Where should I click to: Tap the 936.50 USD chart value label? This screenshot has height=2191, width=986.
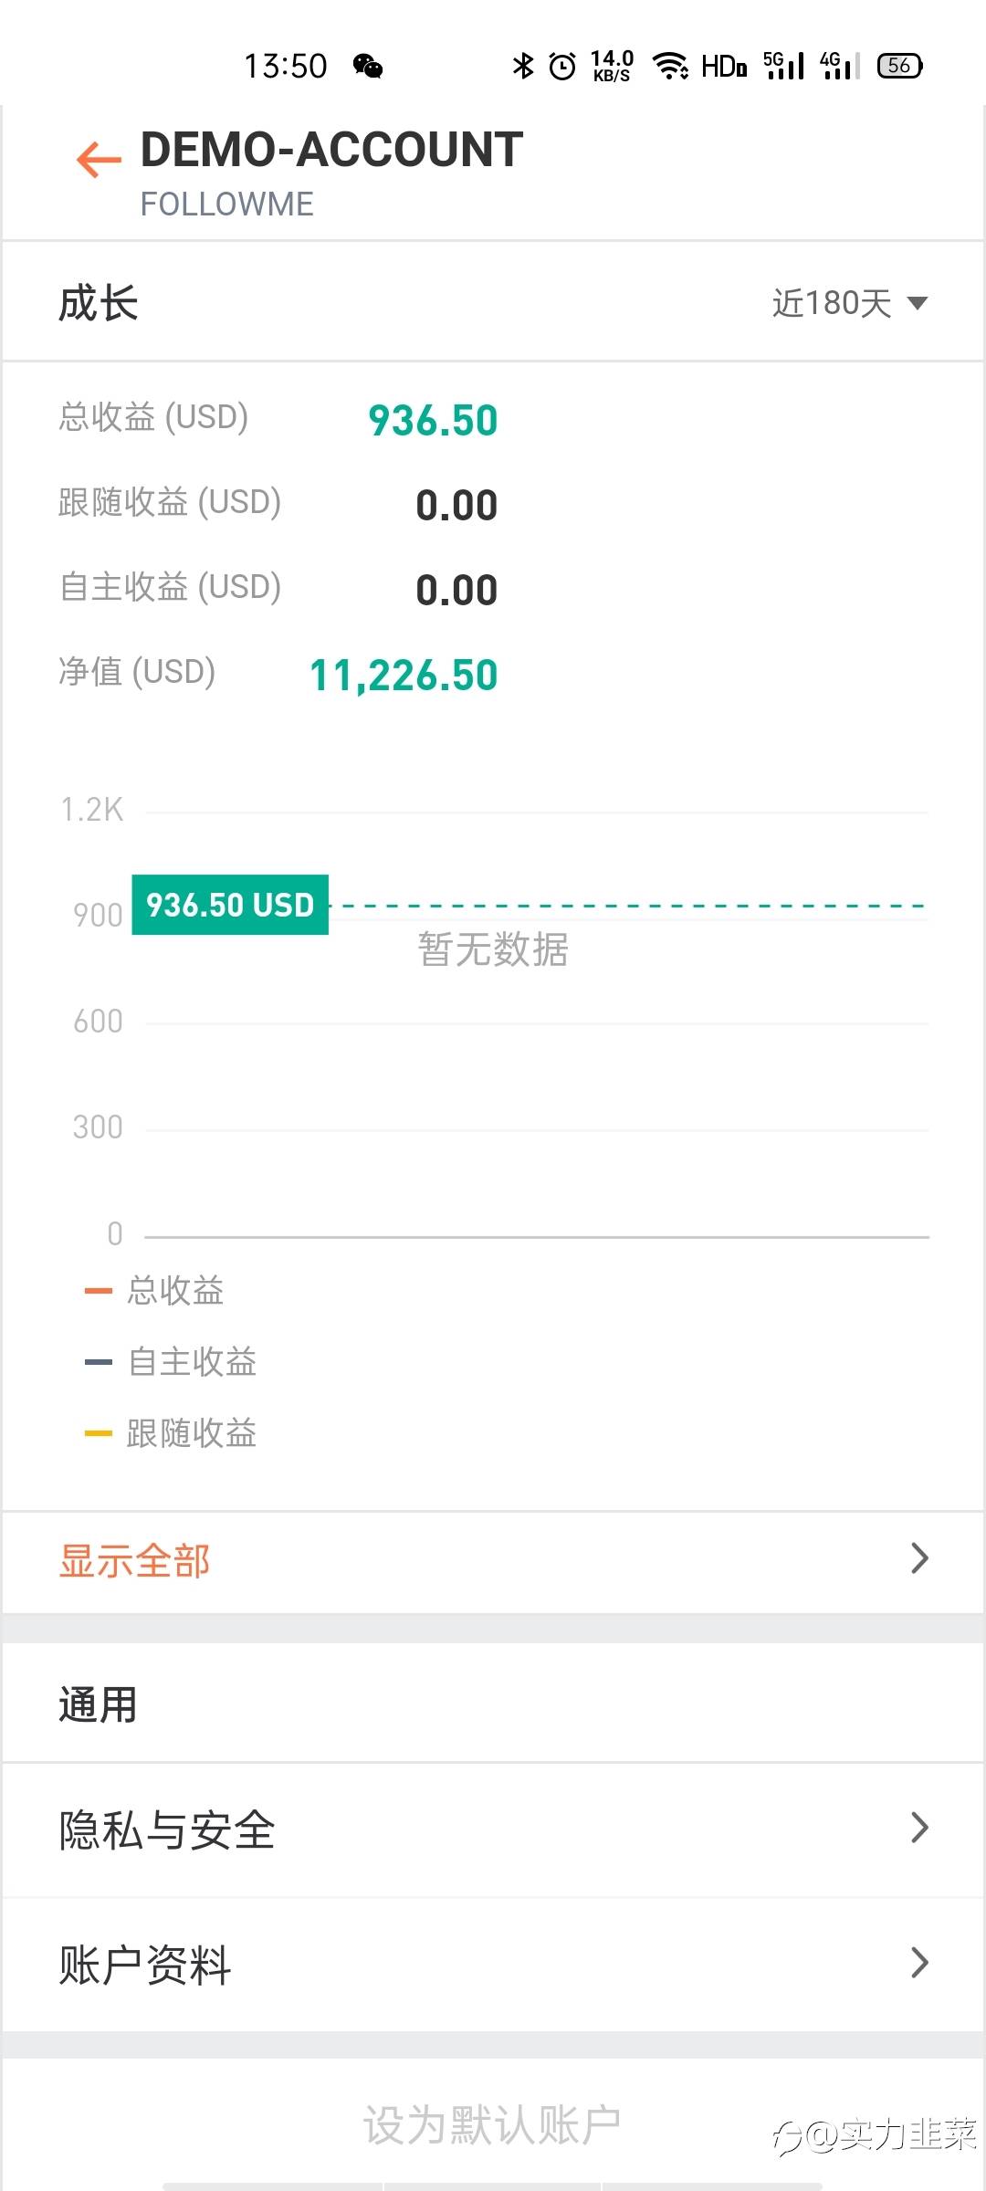coord(230,905)
